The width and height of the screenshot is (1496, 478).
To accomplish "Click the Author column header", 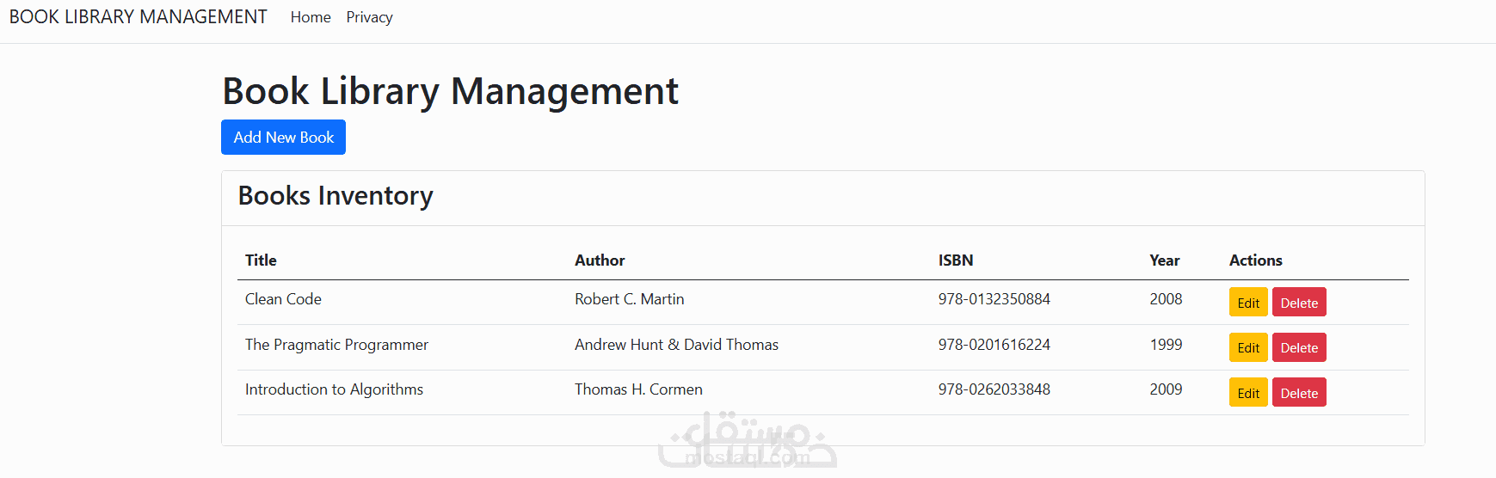I will [x=600, y=260].
